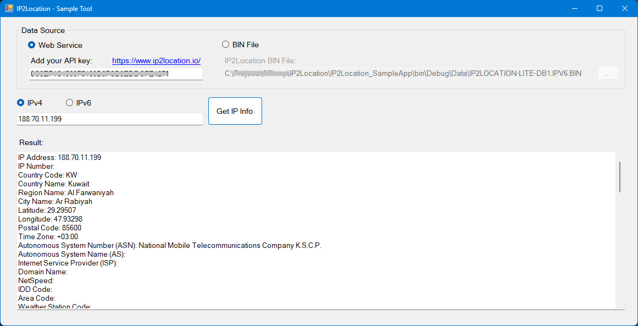The image size is (638, 326).
Task: Focus the API key input field
Action: pos(116,74)
